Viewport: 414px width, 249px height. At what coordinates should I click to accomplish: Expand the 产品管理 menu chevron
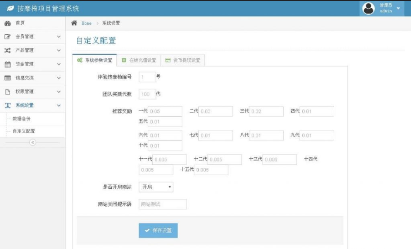[x=59, y=51]
